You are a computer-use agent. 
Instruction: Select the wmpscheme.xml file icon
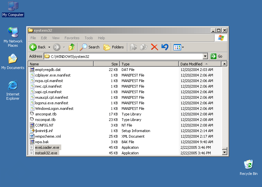(32, 136)
